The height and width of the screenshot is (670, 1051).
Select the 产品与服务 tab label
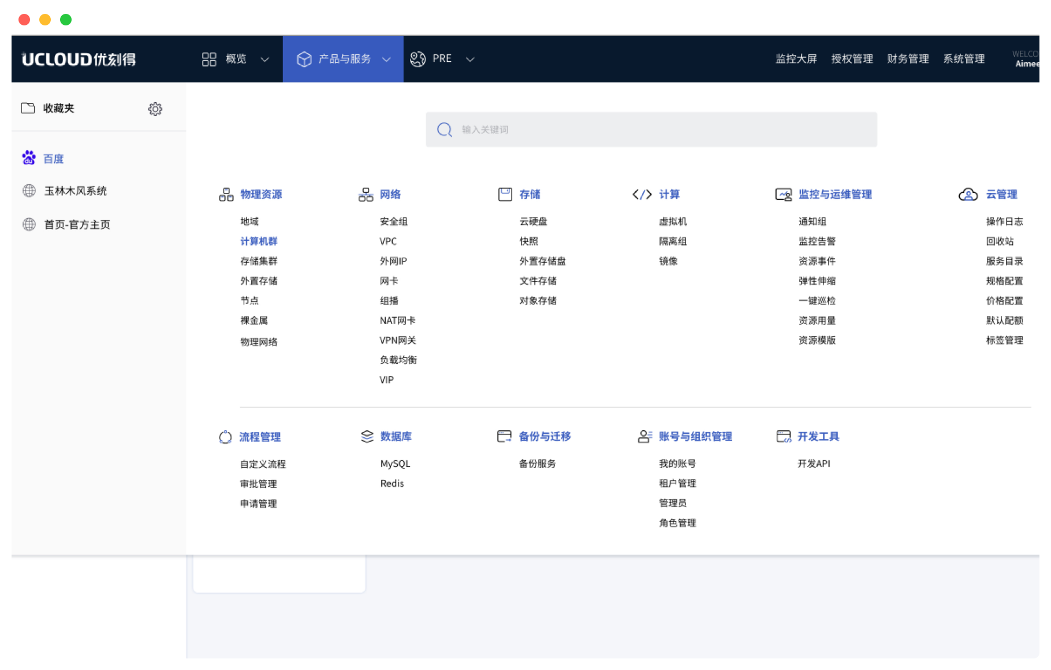pyautogui.click(x=345, y=58)
